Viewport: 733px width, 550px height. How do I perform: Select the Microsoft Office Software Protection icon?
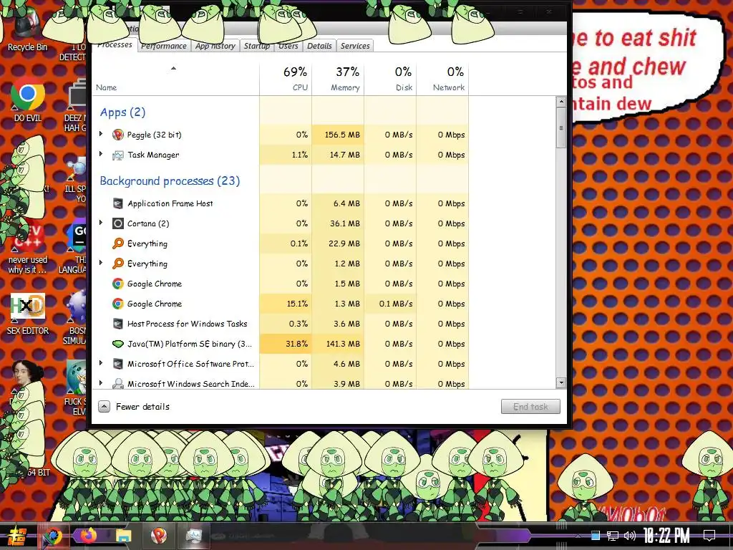[118, 364]
